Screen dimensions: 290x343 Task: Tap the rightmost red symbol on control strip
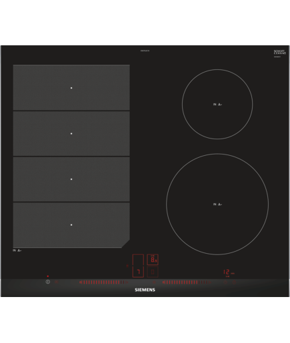pos(234,282)
